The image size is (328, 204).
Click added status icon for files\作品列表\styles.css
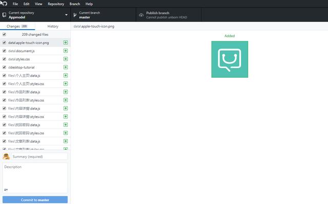click(66, 100)
